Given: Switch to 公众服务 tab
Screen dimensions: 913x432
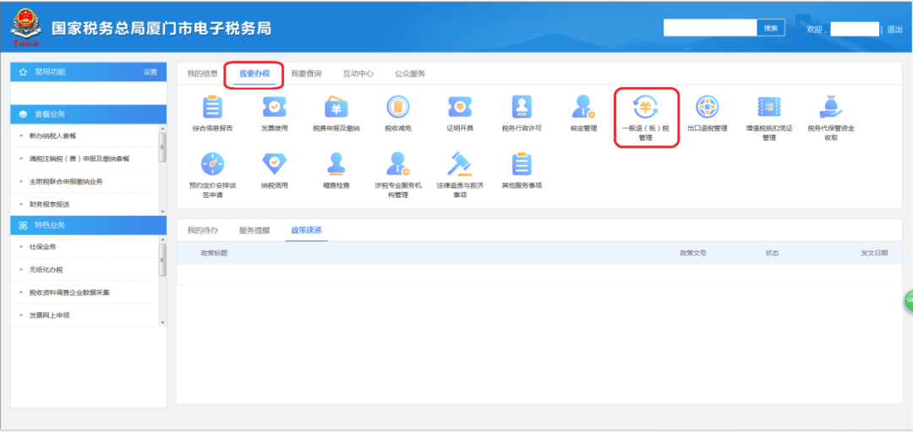Looking at the screenshot, I should click(x=410, y=74).
